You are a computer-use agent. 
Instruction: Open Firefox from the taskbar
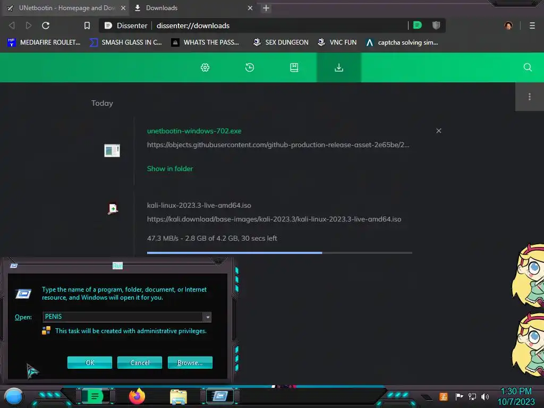[137, 396]
